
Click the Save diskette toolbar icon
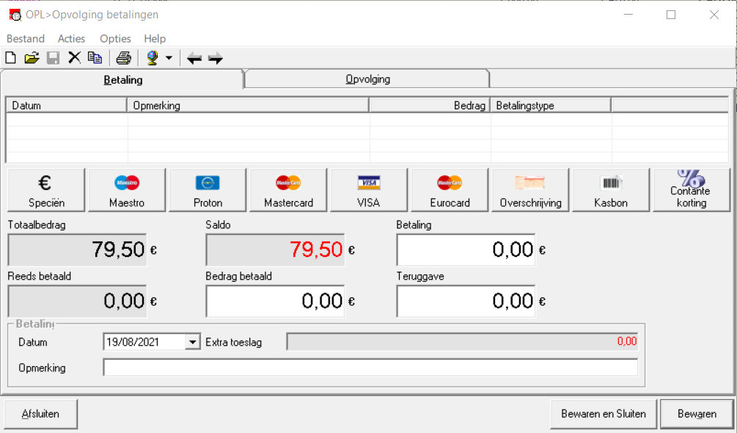pos(53,58)
